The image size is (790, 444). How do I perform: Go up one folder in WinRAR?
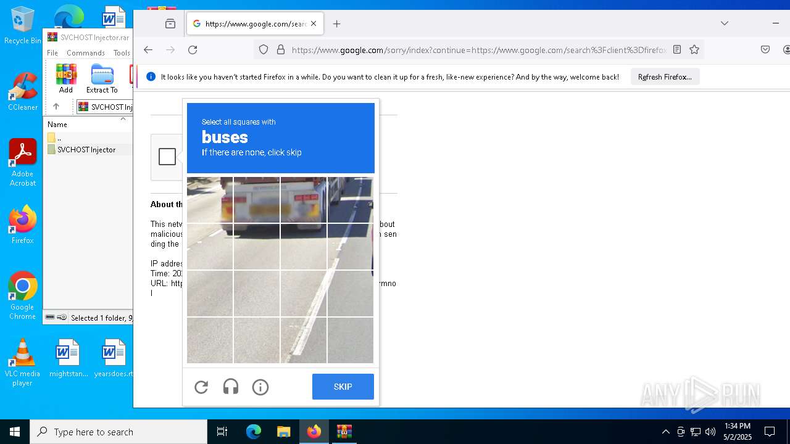(x=56, y=107)
